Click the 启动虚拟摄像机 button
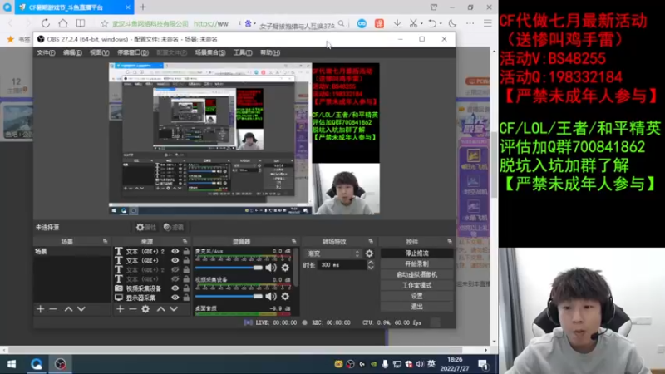This screenshot has width=665, height=374. point(416,274)
